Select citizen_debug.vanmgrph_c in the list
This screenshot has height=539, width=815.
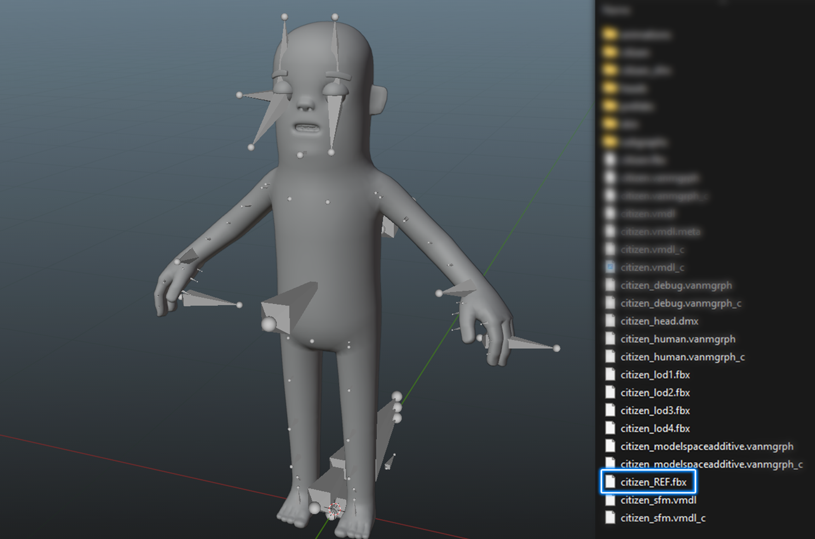coord(681,303)
